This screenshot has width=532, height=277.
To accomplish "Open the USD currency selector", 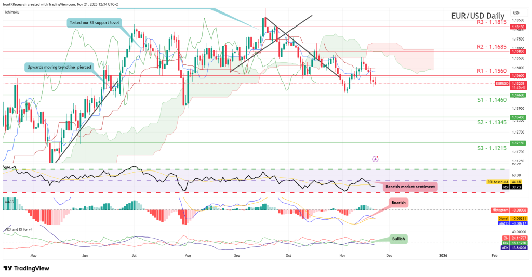I will click(516, 12).
